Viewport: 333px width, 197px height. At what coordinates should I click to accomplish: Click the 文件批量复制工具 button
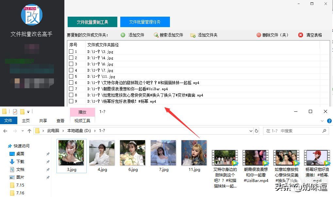(x=92, y=22)
